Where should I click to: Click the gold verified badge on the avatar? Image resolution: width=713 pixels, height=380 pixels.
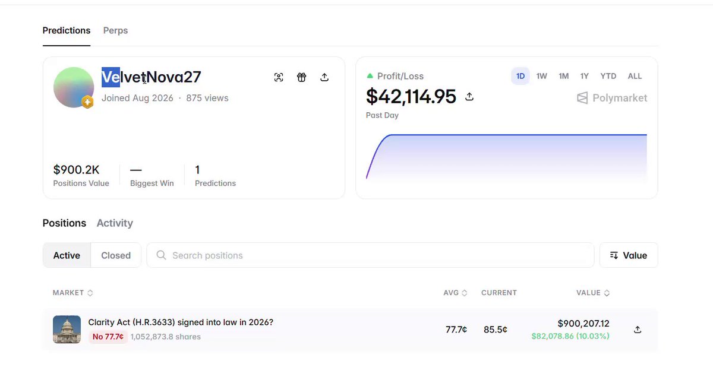coord(87,102)
